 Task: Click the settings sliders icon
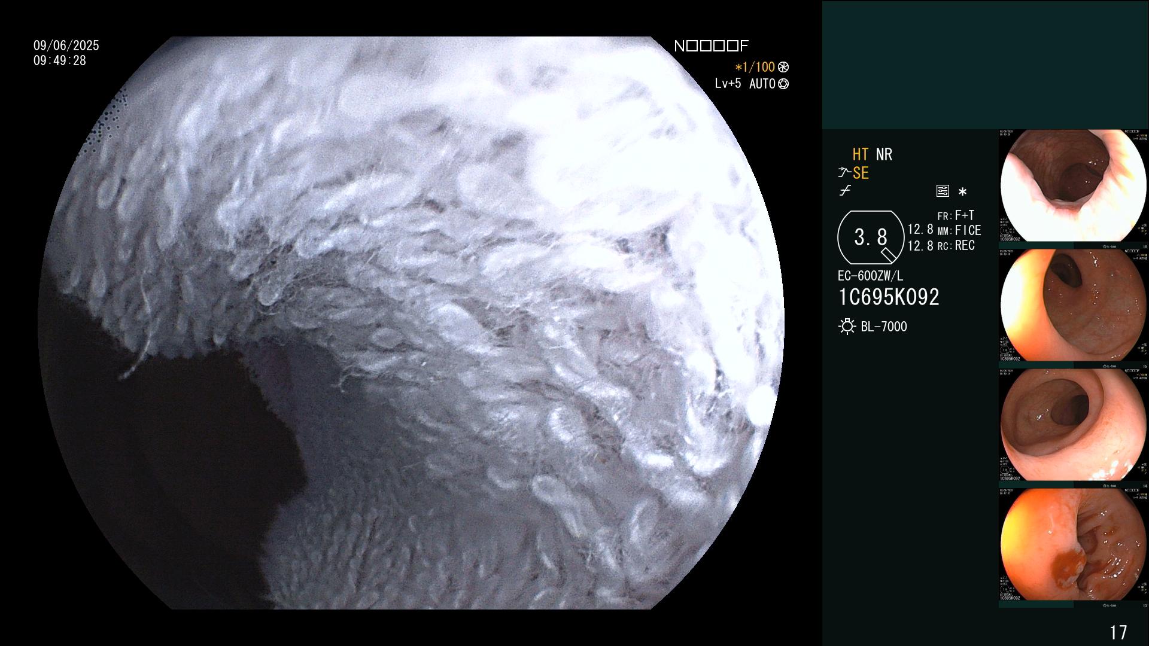pos(943,191)
